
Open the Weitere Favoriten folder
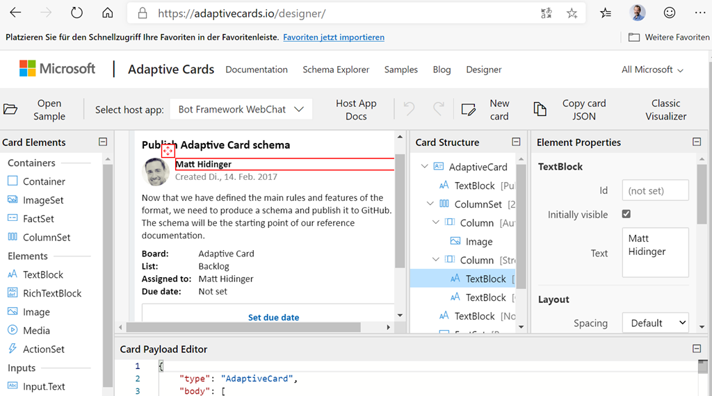tap(669, 38)
